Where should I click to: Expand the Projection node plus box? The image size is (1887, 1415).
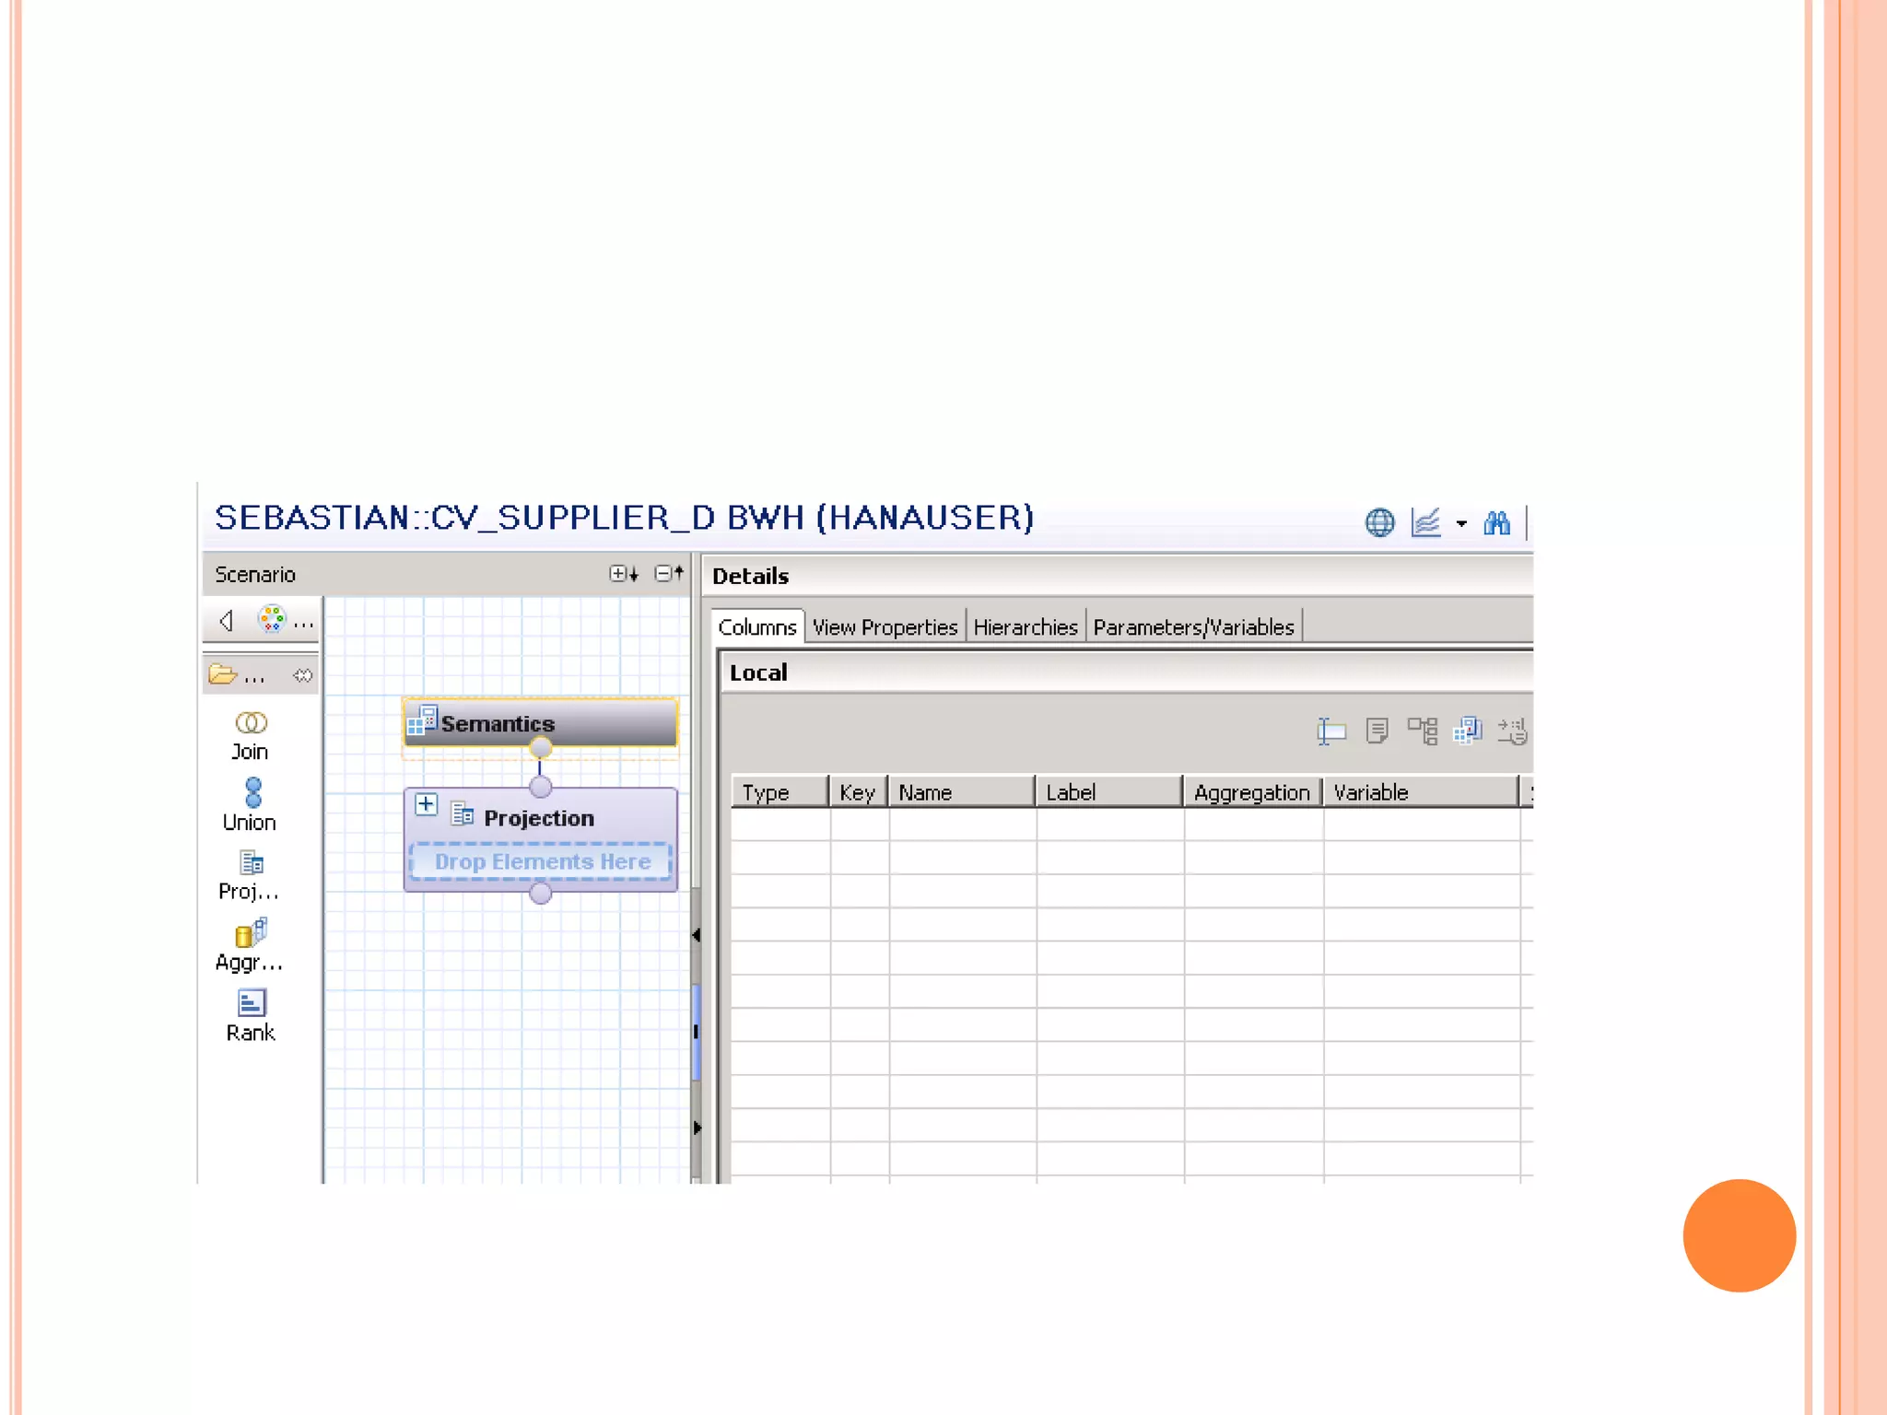[426, 804]
